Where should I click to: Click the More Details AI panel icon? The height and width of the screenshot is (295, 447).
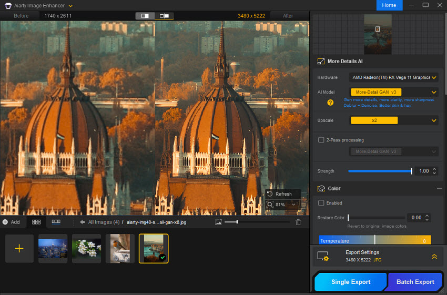coord(321,62)
